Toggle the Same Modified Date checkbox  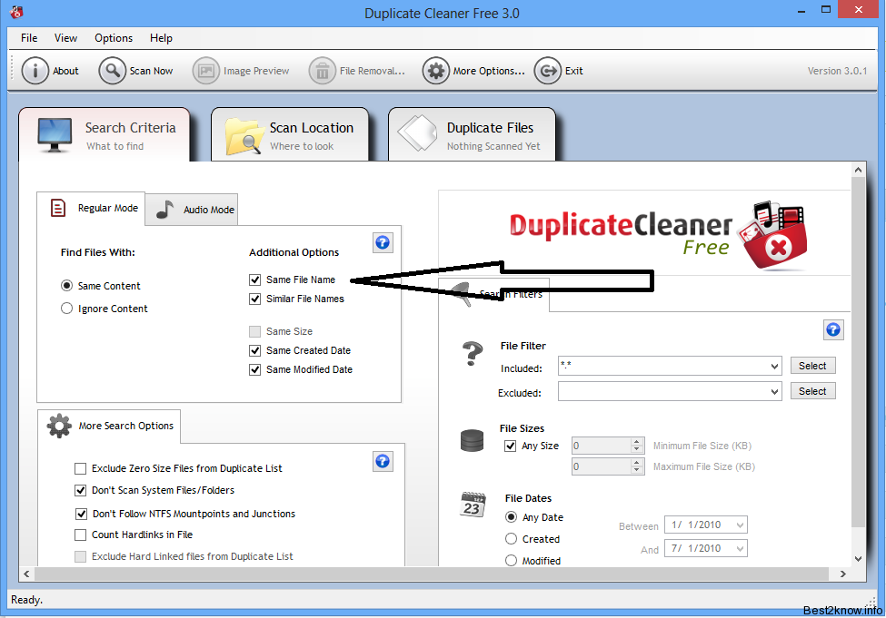[x=254, y=369]
